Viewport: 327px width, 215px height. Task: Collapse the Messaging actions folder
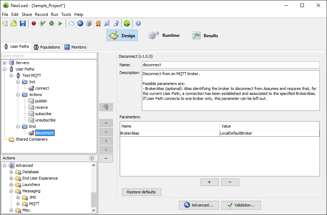click(11, 191)
